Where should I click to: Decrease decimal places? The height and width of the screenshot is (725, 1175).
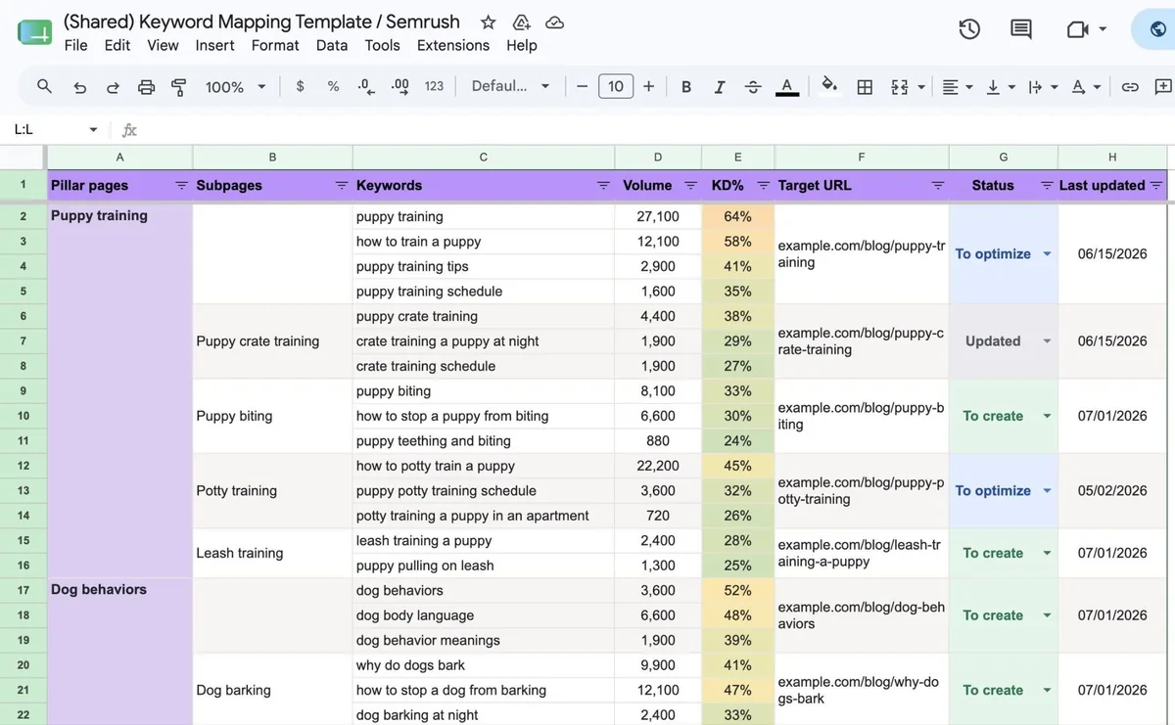366,86
